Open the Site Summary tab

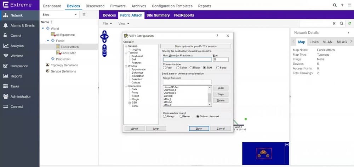tap(158, 15)
